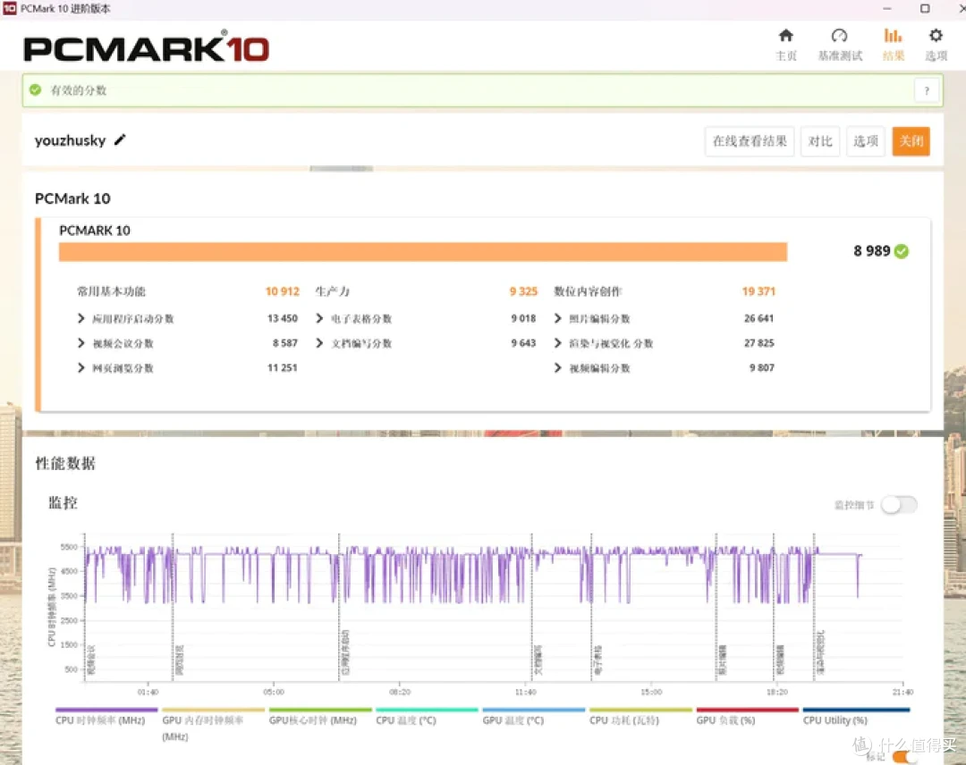The width and height of the screenshot is (966, 765).
Task: Click the Digital Content Creation (数位内容创作) heading
Action: coord(588,291)
